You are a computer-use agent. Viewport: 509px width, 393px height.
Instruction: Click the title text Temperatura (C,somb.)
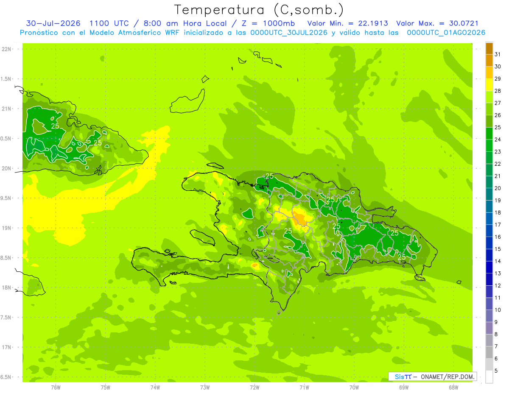pyautogui.click(x=259, y=9)
